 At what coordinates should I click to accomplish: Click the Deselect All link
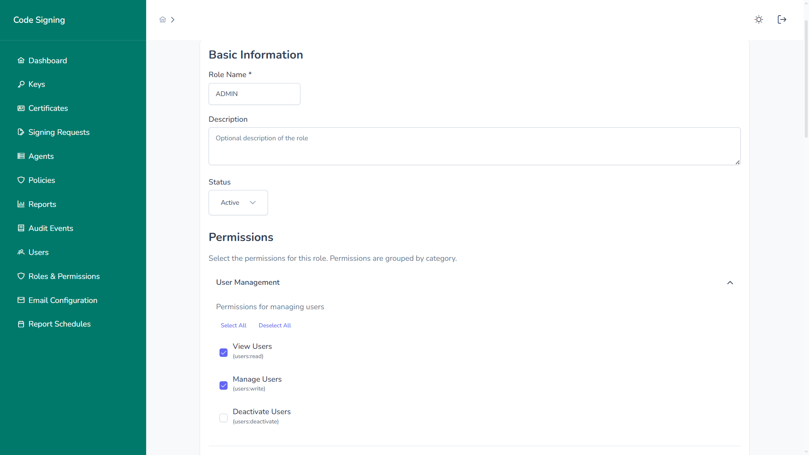pyautogui.click(x=274, y=325)
